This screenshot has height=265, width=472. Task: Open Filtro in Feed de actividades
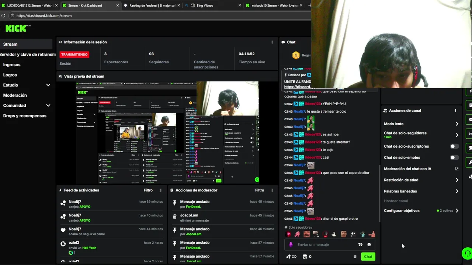tap(148, 190)
